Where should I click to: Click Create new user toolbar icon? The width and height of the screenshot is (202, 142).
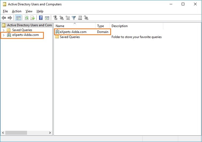point(55,18)
